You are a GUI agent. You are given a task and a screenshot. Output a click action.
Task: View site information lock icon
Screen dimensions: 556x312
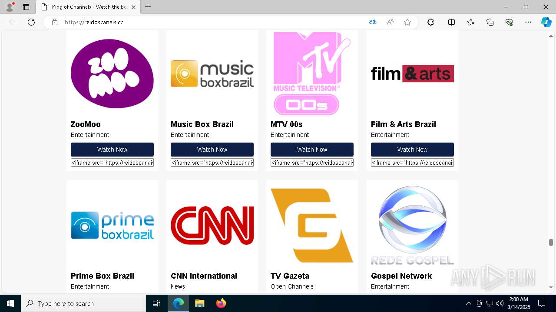tap(55, 22)
